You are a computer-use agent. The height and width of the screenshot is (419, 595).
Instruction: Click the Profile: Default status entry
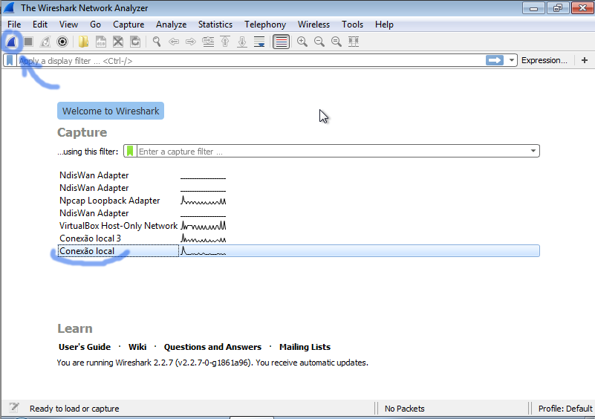[x=565, y=409]
